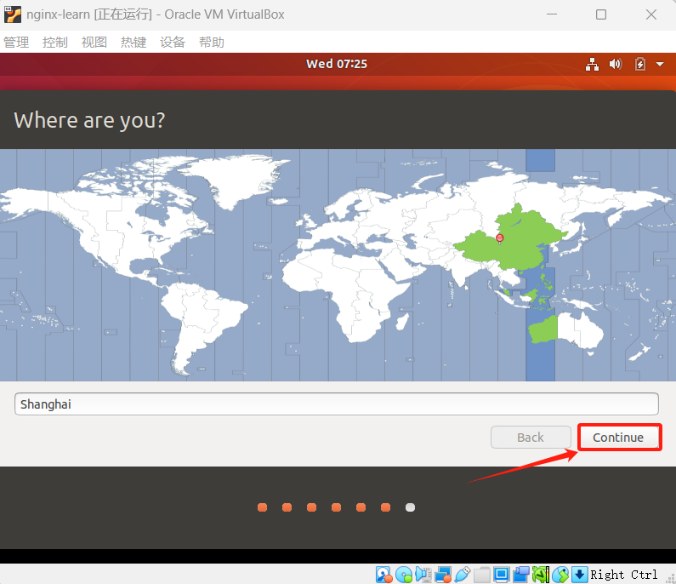Open the 控制 menu
This screenshot has width=676, height=584.
55,43
